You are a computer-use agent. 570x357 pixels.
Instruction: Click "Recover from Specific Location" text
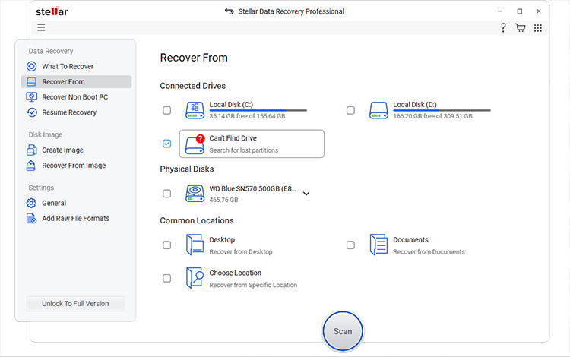[x=253, y=285]
